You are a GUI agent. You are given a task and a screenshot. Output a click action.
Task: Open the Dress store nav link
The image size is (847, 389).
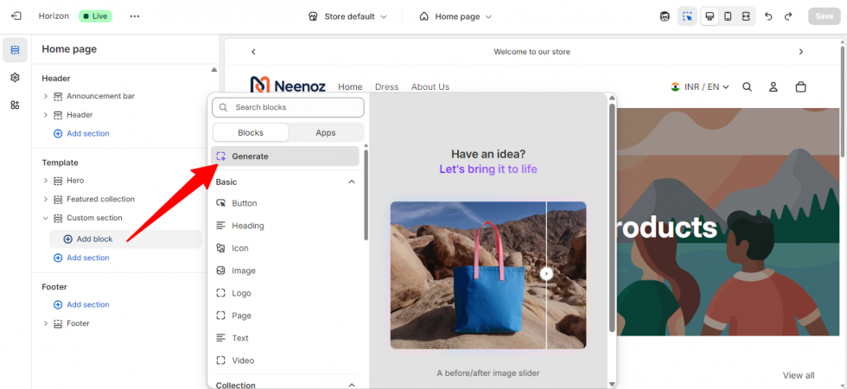(x=387, y=87)
